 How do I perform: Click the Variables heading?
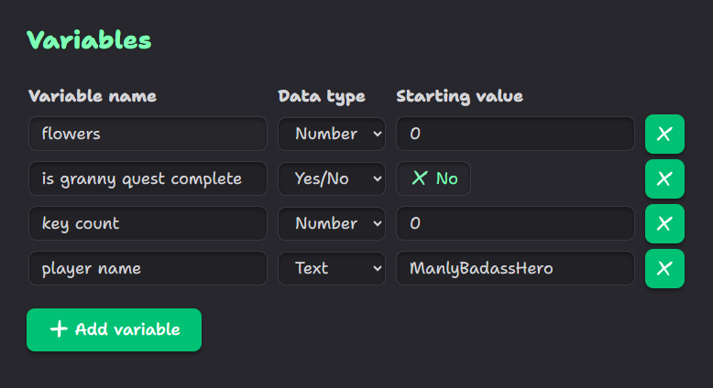click(x=89, y=39)
